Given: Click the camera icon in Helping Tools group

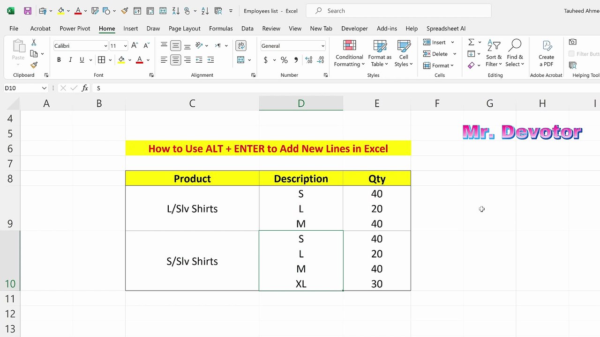Looking at the screenshot, I should coord(572,42).
